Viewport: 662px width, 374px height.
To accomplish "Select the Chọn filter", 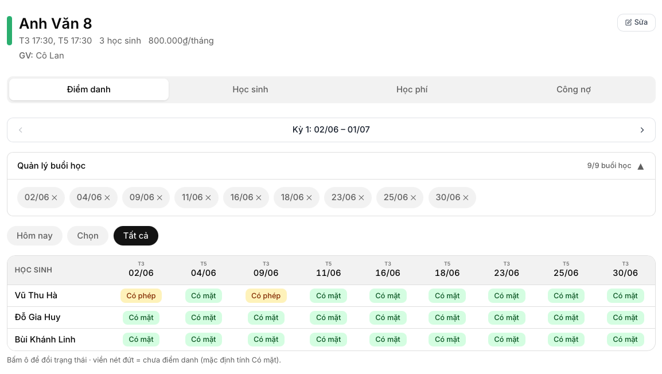I will pos(88,236).
